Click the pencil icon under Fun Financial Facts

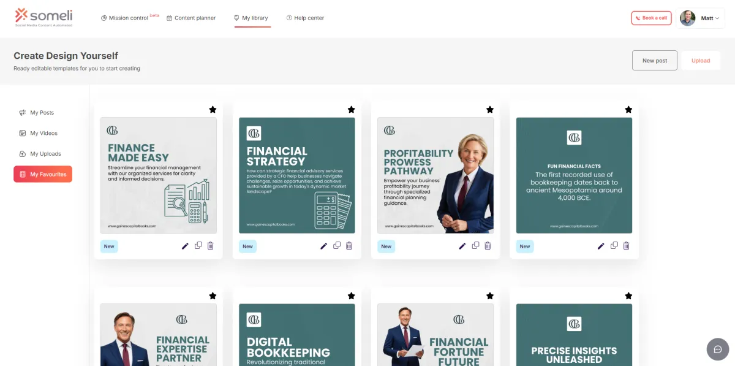point(601,246)
